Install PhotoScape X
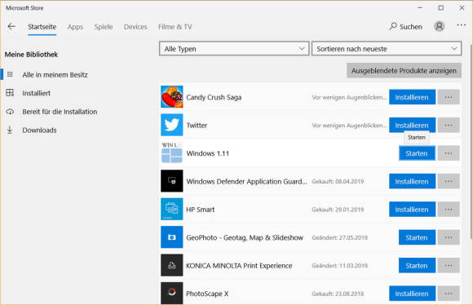This screenshot has width=473, height=305. [x=412, y=294]
